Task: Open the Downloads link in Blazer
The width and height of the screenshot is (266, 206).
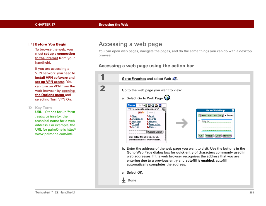Action: (137, 119)
